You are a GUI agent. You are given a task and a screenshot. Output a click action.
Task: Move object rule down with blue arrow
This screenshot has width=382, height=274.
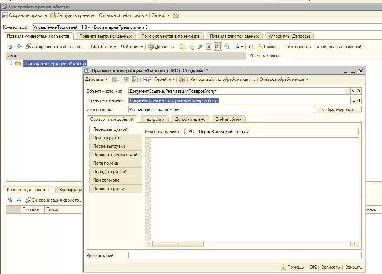click(19, 47)
